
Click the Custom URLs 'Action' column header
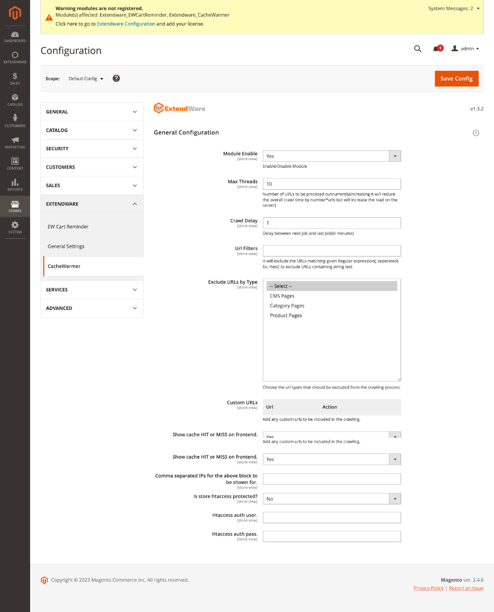(330, 407)
